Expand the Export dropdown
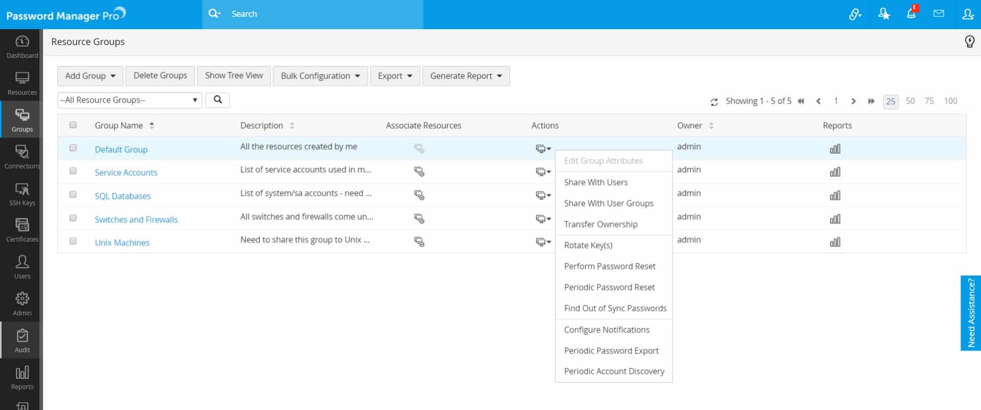Image resolution: width=981 pixels, height=410 pixels. point(395,76)
